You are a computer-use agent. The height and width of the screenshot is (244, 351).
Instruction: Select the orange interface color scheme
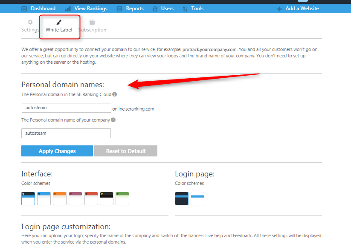[60, 199]
